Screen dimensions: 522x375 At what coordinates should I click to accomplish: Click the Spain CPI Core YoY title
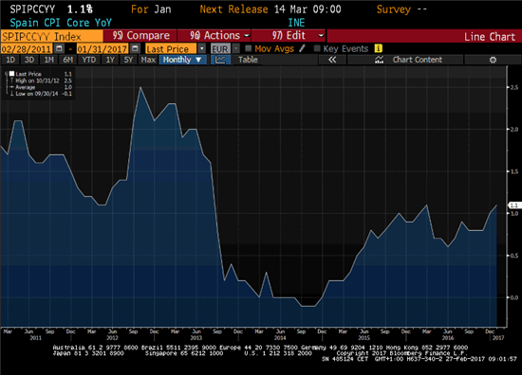61,23
